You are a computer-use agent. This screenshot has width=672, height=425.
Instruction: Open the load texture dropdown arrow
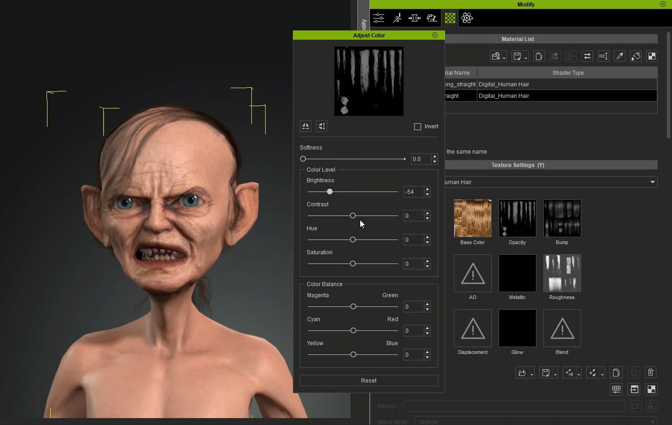tap(532, 375)
